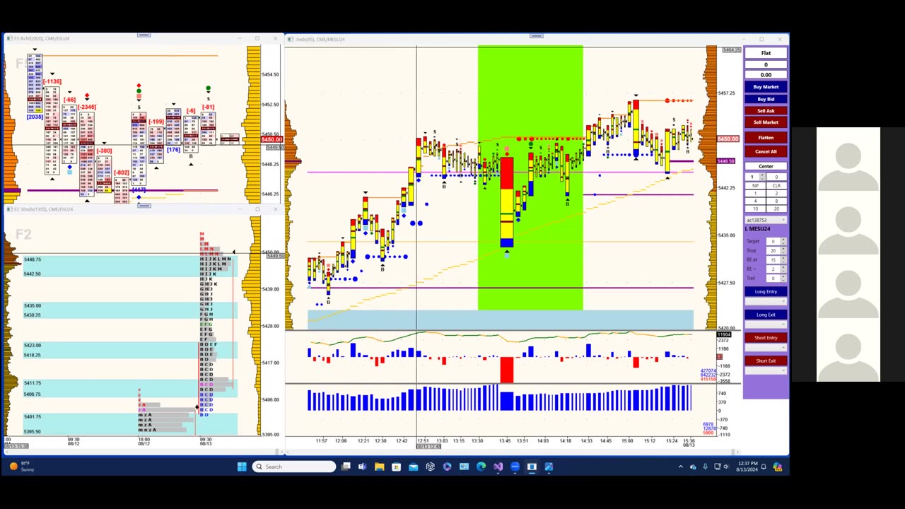Adjust the Trail value stepper
Viewport: 905px width, 509px height.
(783, 278)
